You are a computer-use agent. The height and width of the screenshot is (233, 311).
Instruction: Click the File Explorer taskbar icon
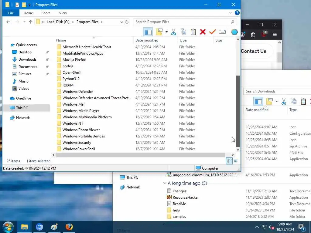24,227
